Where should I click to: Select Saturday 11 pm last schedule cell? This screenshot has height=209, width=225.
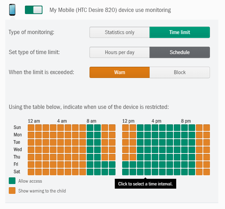(206, 172)
